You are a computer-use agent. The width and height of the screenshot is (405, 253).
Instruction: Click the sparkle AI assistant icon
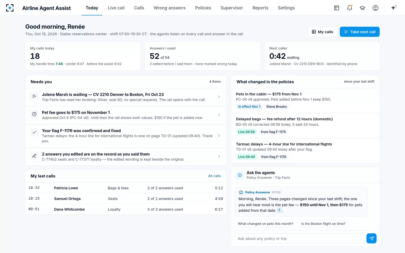[x=394, y=8]
